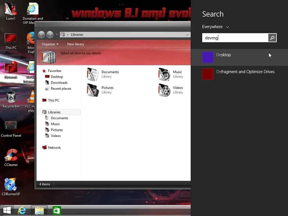Click the search magnifier button
Screen dimensions: 288x216
pos(272,38)
